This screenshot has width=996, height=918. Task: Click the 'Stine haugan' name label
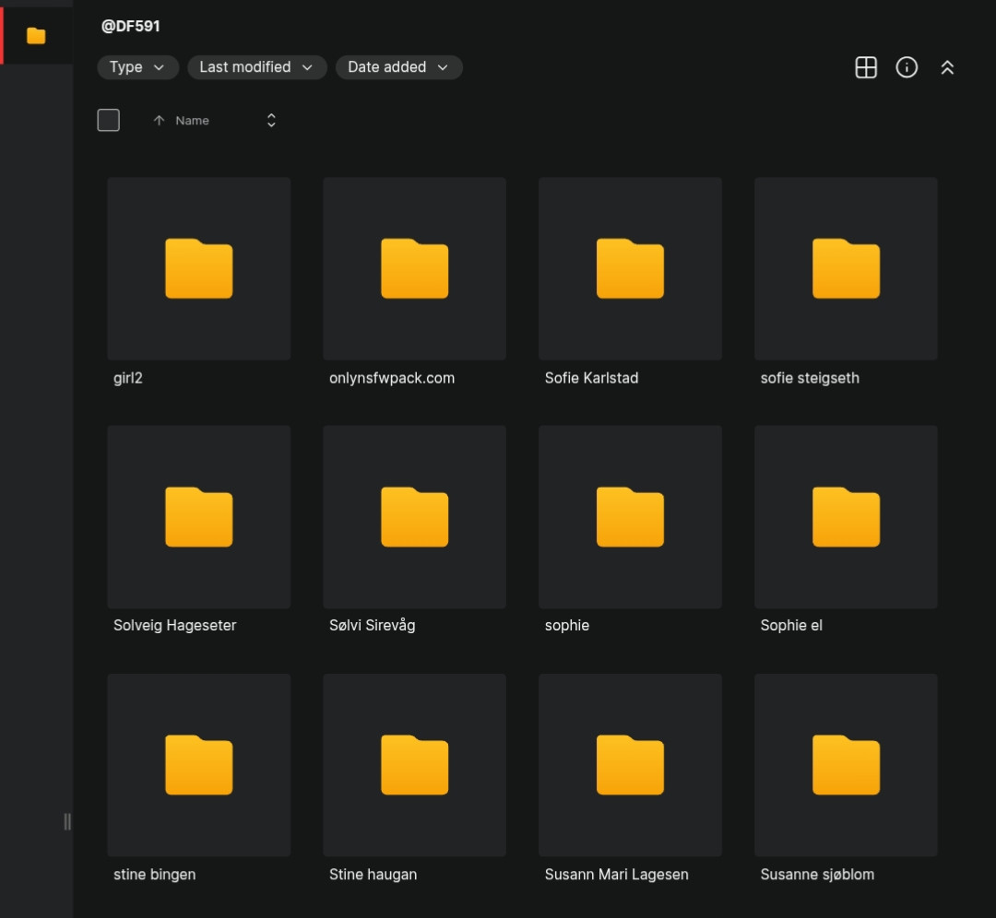point(373,874)
